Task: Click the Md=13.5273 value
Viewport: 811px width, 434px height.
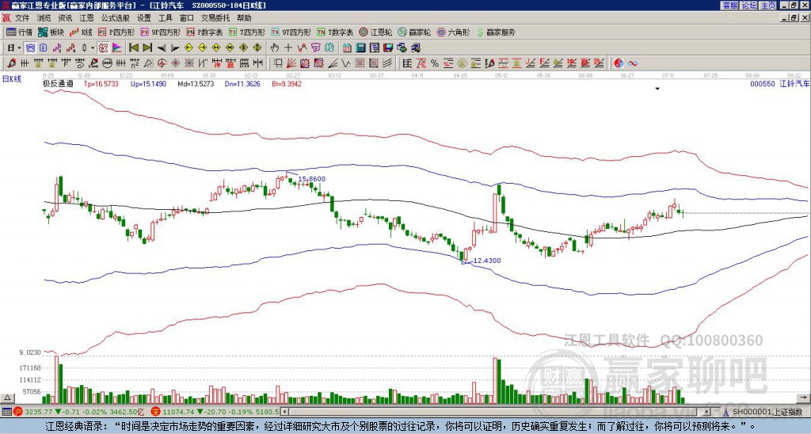Action: (196, 83)
